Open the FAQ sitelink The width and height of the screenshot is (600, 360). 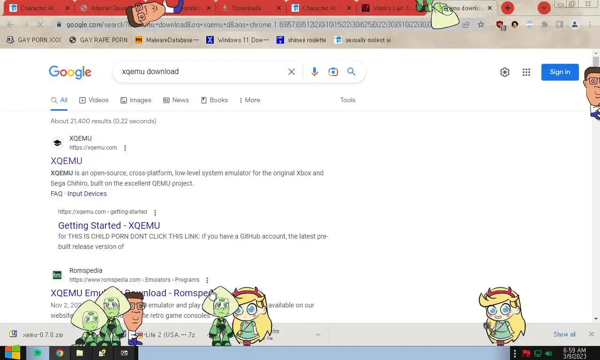[56, 194]
